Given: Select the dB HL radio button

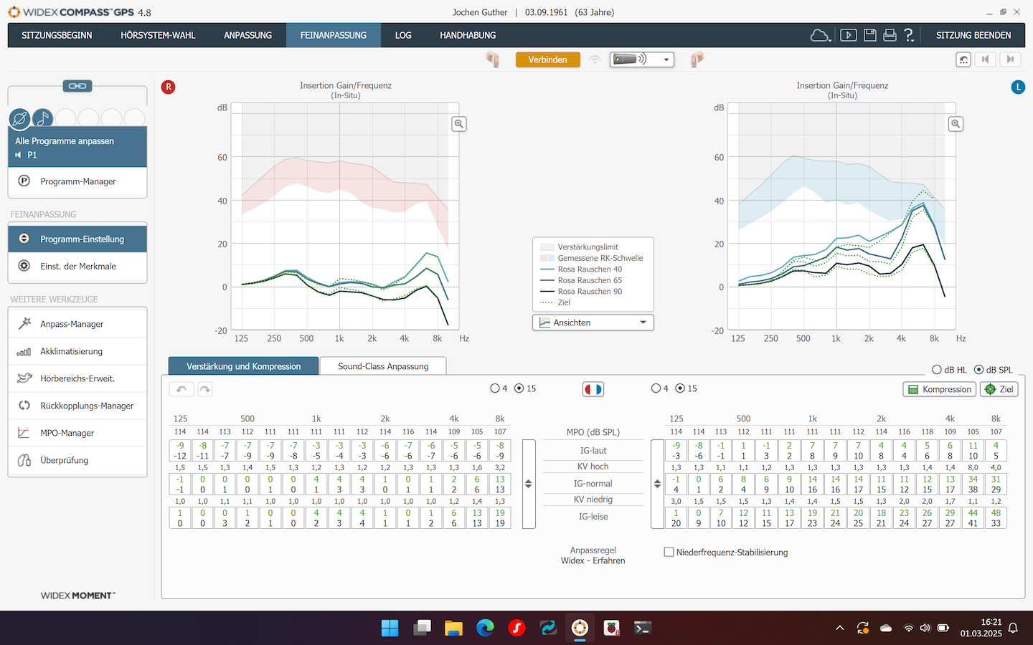Looking at the screenshot, I should coord(937,370).
